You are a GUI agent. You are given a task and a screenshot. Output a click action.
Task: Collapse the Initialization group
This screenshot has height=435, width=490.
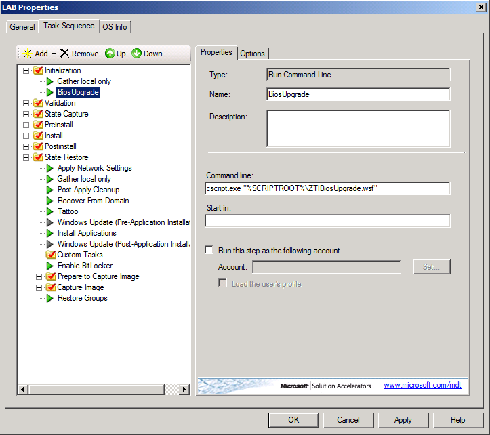click(x=26, y=70)
